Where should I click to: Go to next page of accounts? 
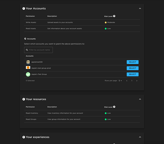pyautogui.click(x=137, y=81)
